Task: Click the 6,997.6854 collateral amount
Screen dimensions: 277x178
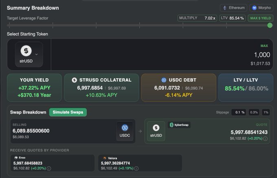Action: point(90,88)
